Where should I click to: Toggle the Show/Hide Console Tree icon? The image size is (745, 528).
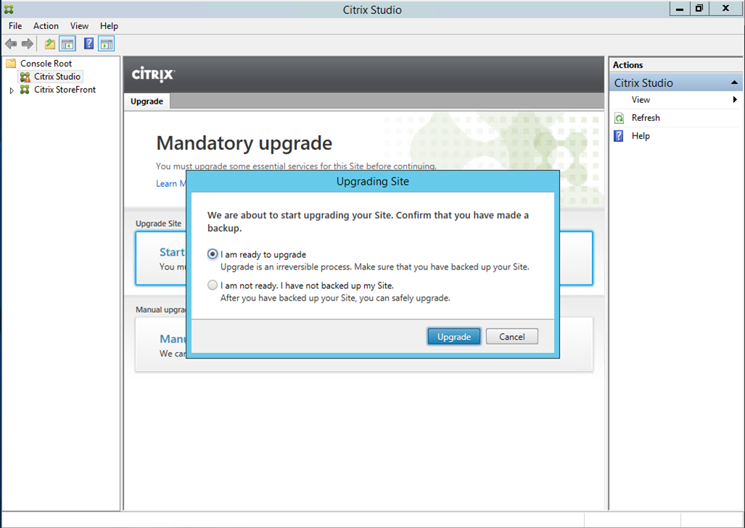pos(67,44)
